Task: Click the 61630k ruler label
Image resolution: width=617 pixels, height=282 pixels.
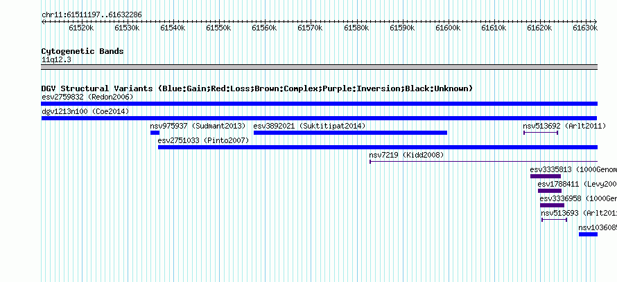Action: click(x=586, y=28)
